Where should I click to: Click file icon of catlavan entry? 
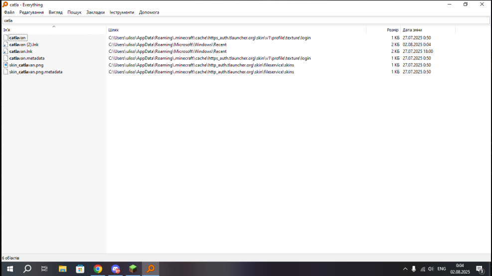(5, 37)
